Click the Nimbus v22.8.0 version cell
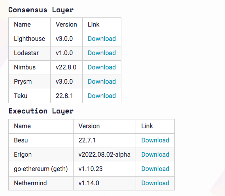Image resolution: width=225 pixels, height=196 pixels. (66, 67)
